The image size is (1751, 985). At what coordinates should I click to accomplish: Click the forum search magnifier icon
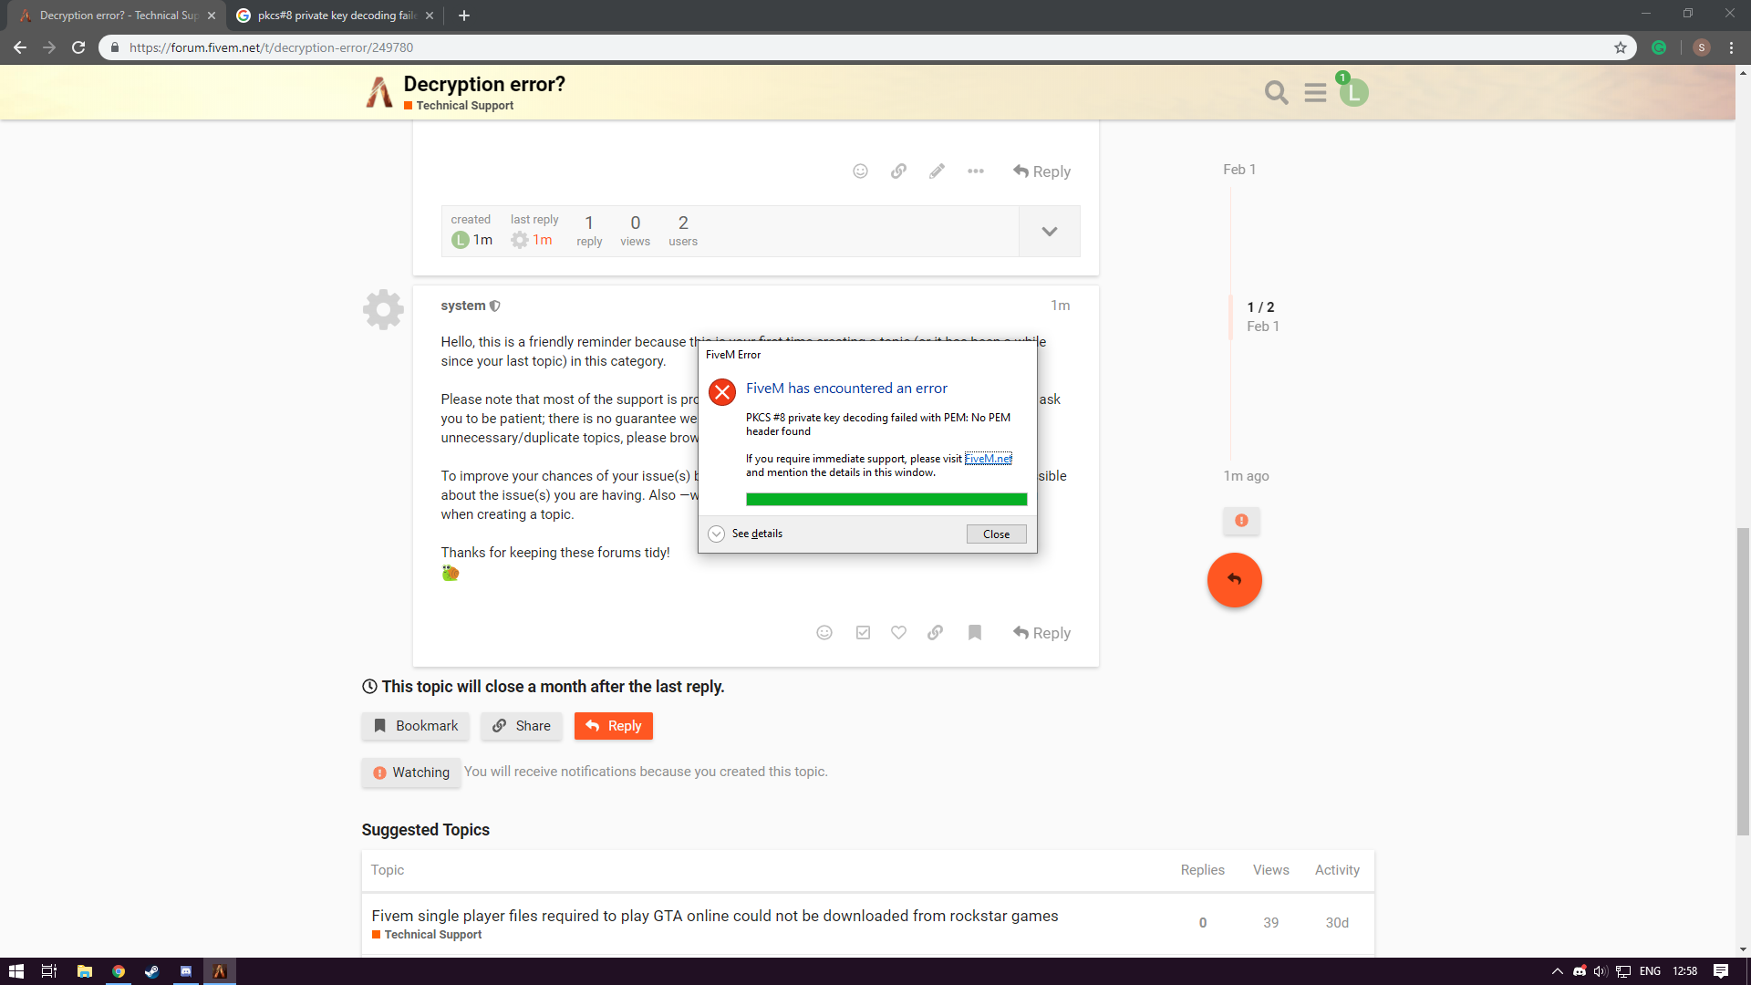pyautogui.click(x=1276, y=92)
